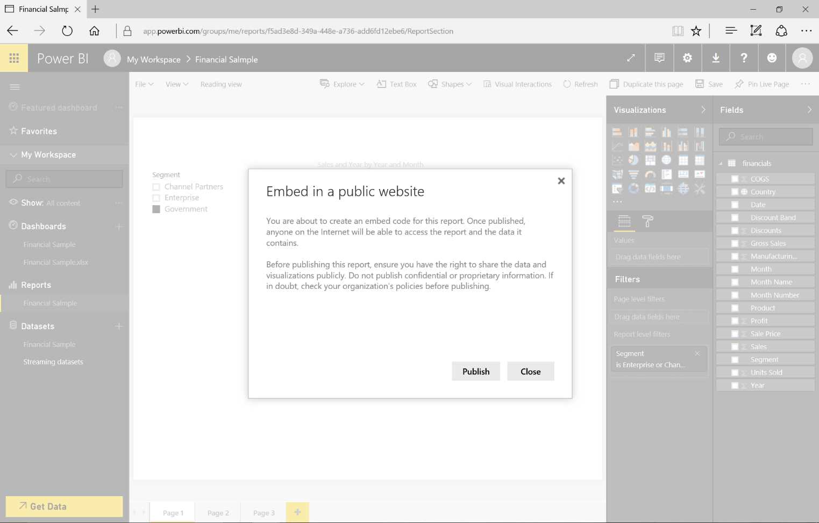
Task: Choose the Map visualization icon
Action: [666, 160]
